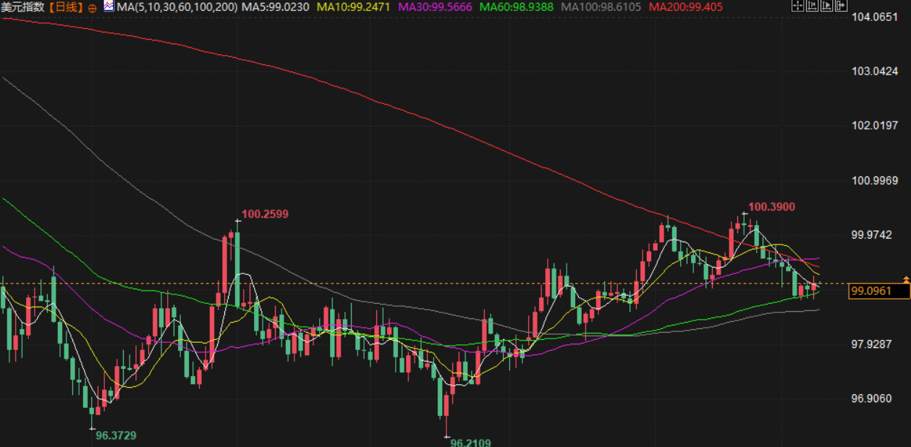Select the MA10:99.2471 legend value
The image size is (911, 447).
coord(354,7)
